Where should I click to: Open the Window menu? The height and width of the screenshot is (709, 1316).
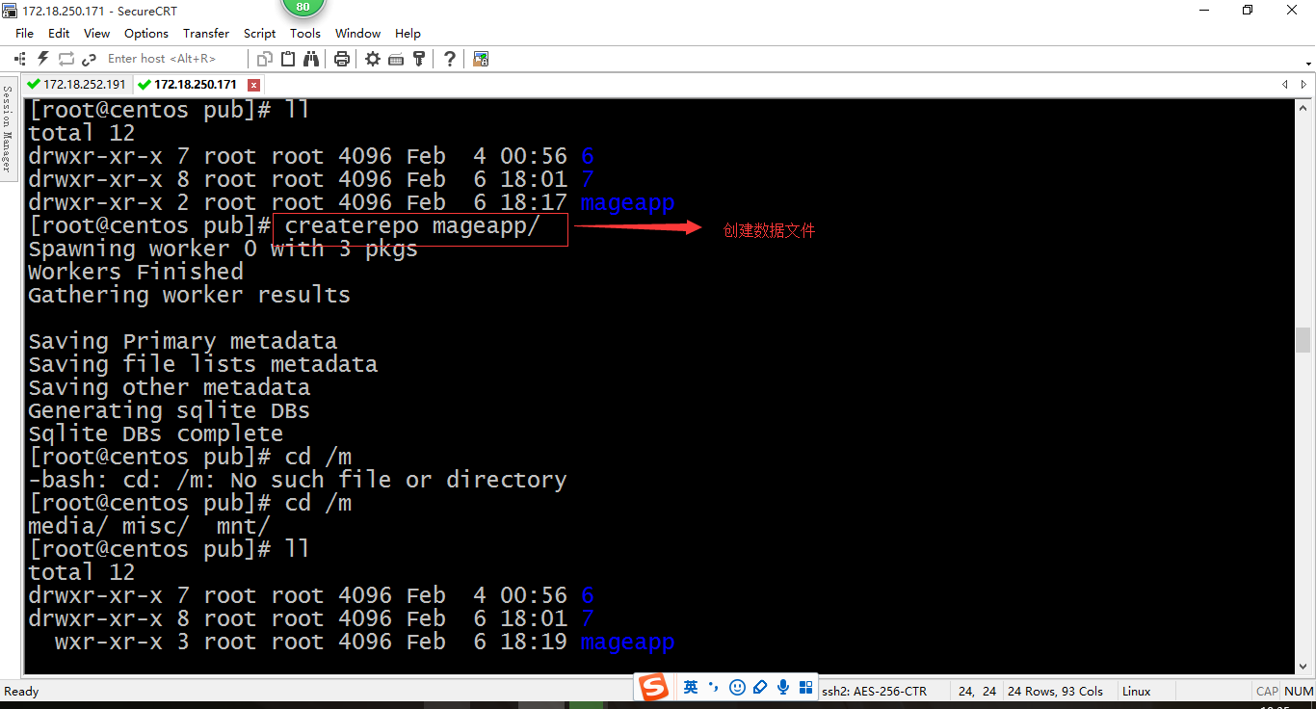[357, 33]
